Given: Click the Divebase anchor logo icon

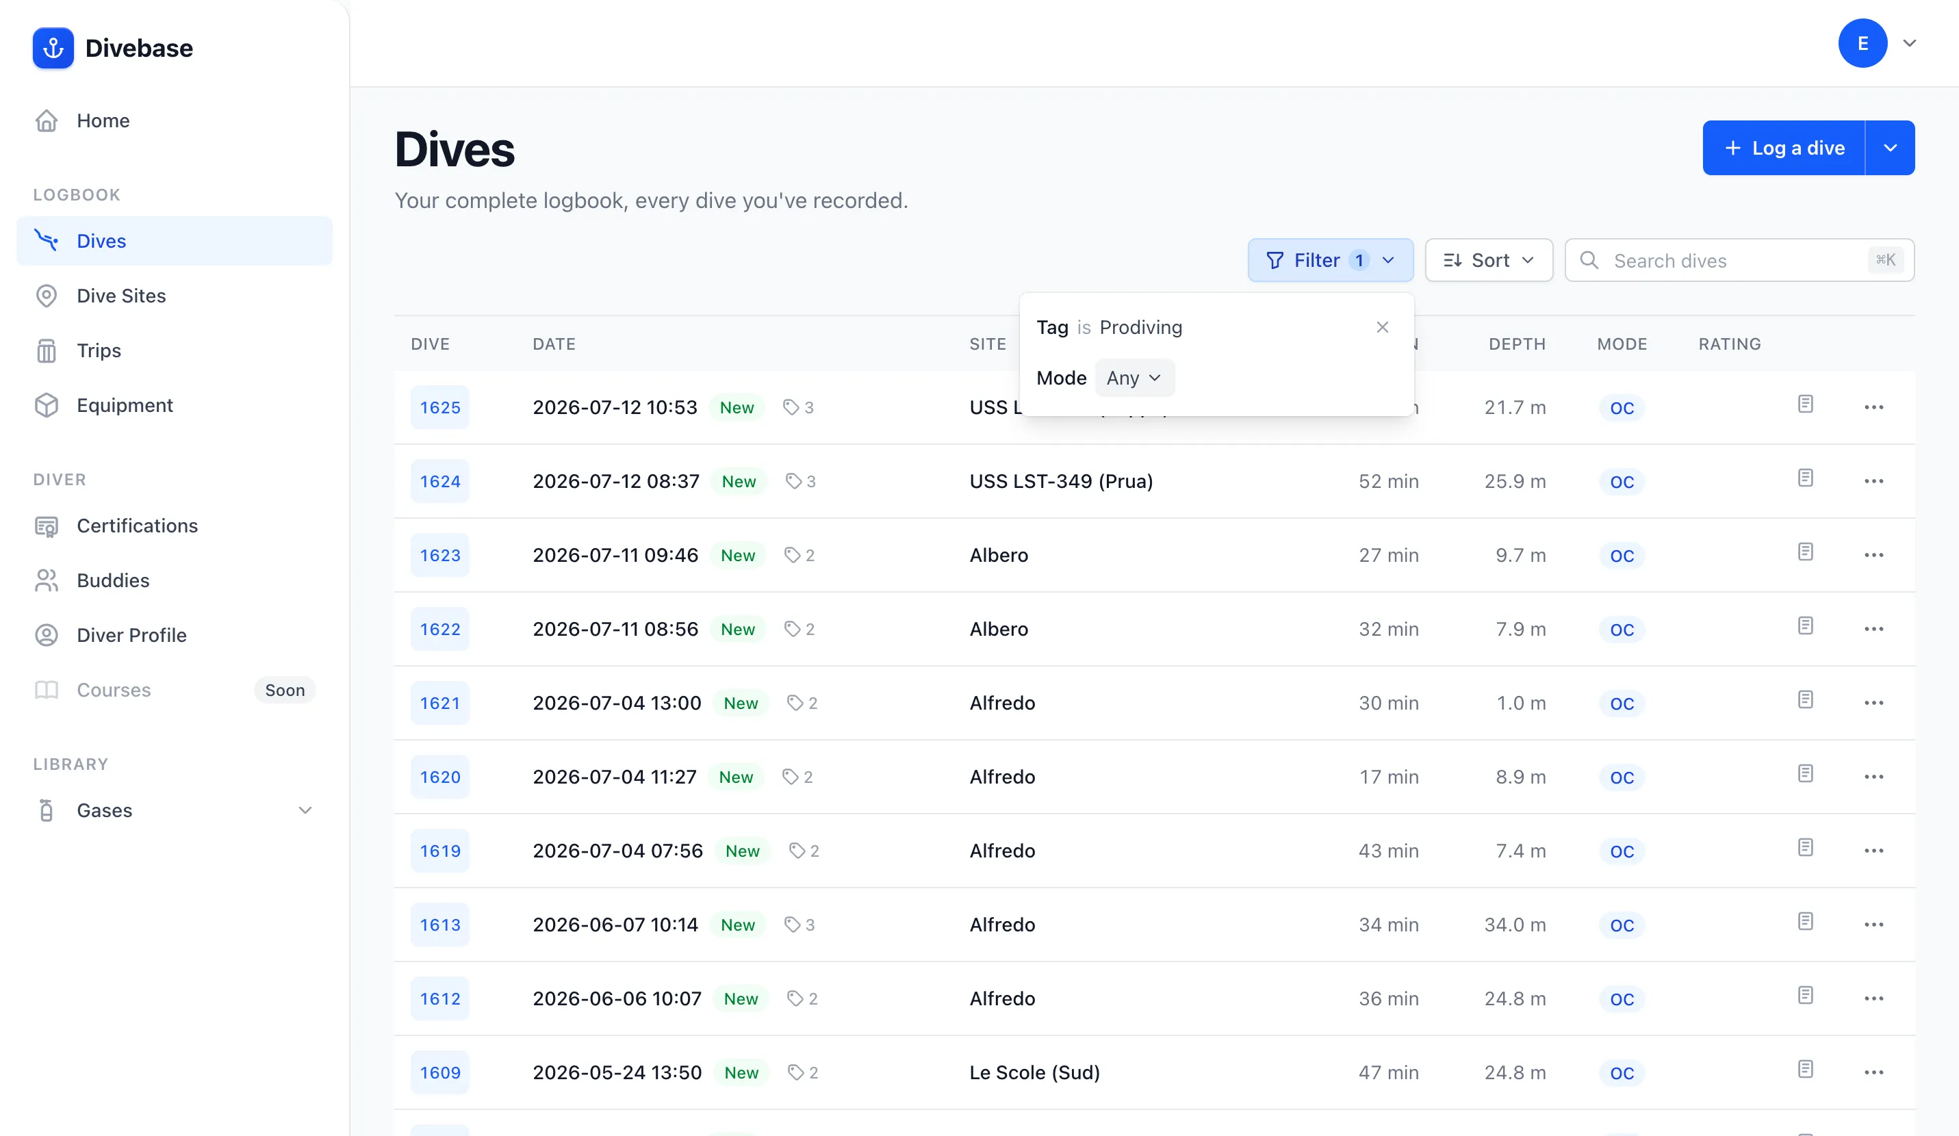Looking at the screenshot, I should (53, 48).
